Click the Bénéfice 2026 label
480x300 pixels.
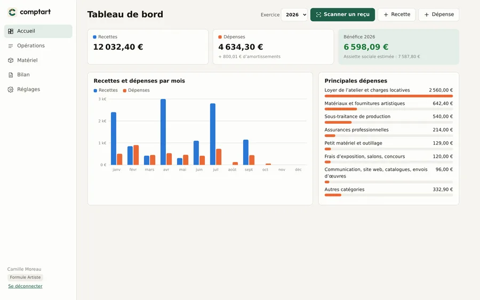pos(359,37)
